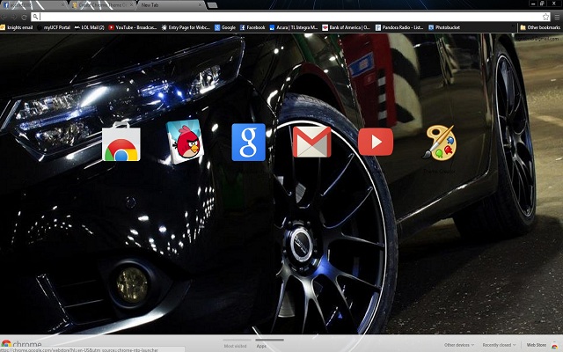The height and width of the screenshot is (352, 563).
Task: Reload the current page
Action: 24,17
